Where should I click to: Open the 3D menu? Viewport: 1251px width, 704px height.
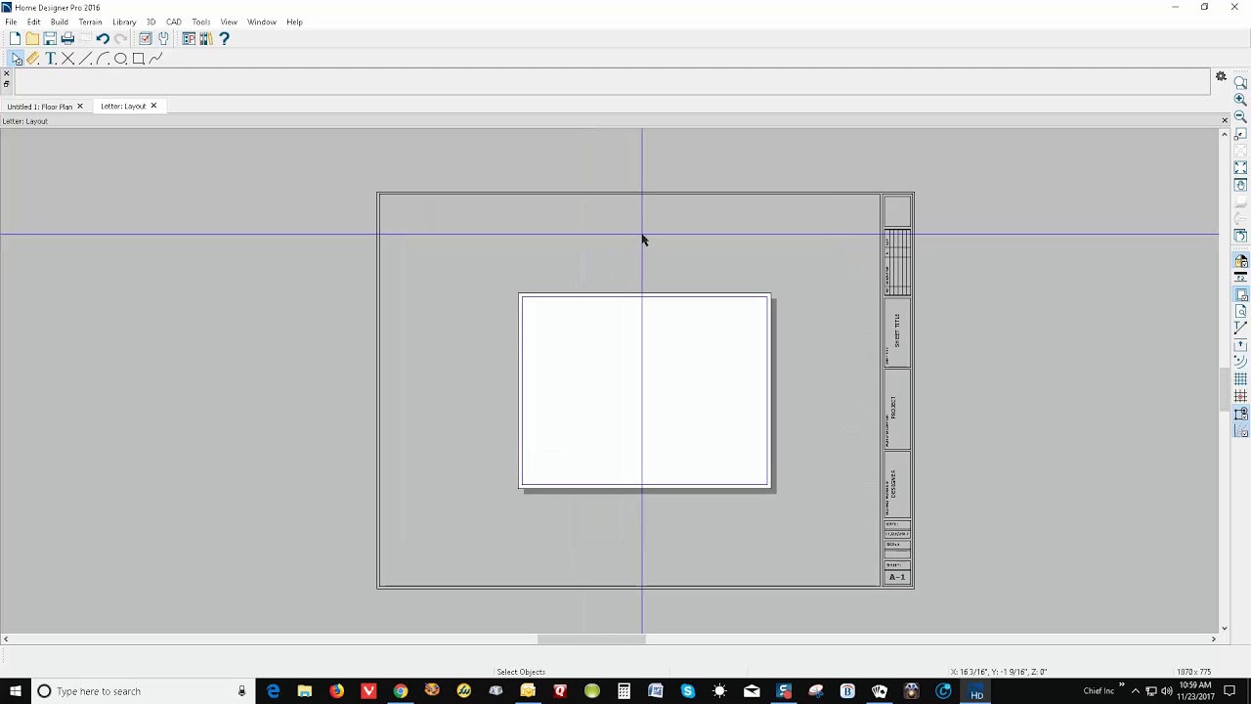coord(151,22)
